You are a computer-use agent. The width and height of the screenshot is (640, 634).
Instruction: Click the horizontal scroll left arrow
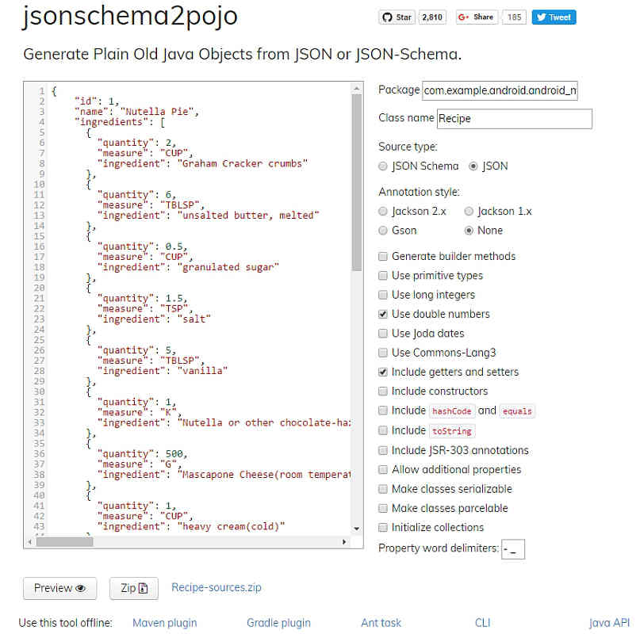[30, 542]
